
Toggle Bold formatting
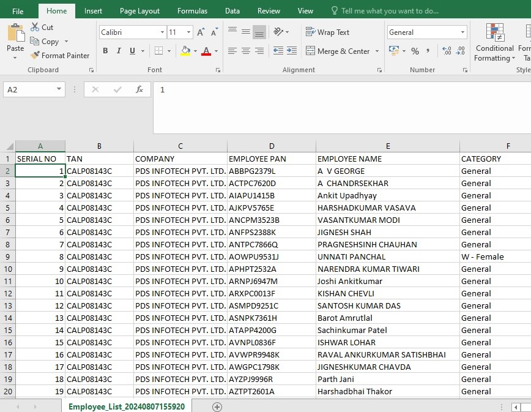105,51
